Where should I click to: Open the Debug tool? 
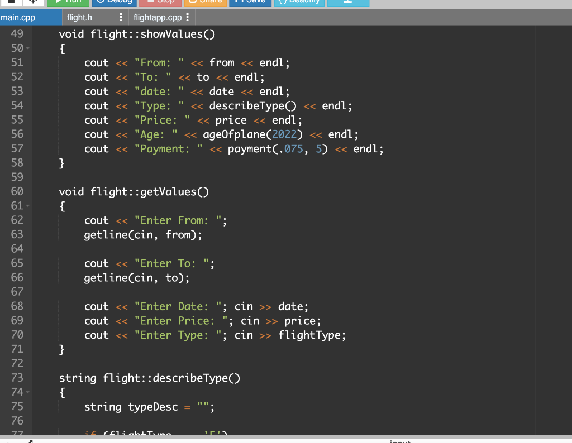pyautogui.click(x=115, y=2)
